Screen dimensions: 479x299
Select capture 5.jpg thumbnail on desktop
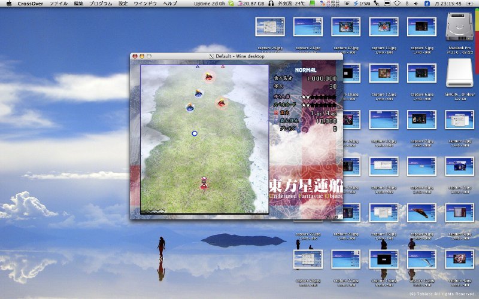coord(422,27)
